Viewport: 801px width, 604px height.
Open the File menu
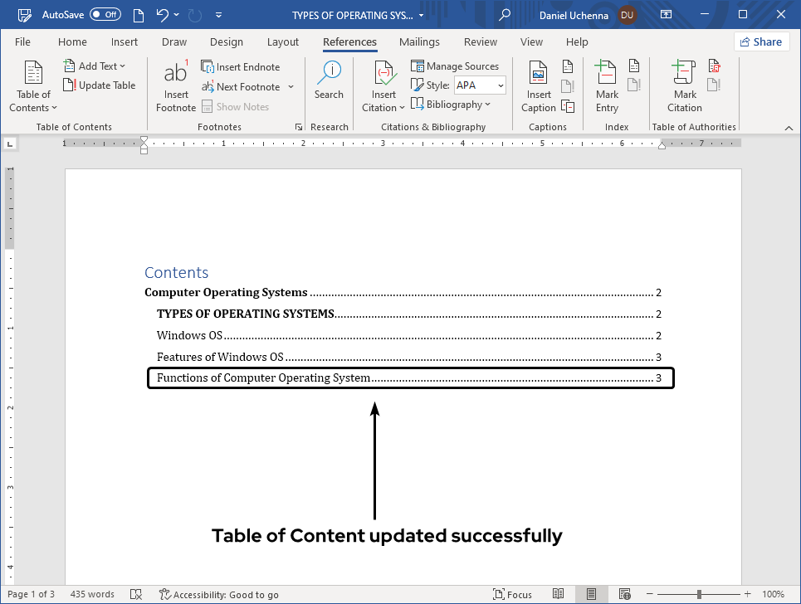point(22,41)
